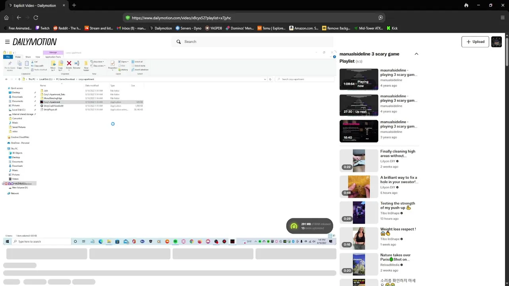Open the Dailymotion bookmark
Screen dimensions: 509x286
coord(161,28)
